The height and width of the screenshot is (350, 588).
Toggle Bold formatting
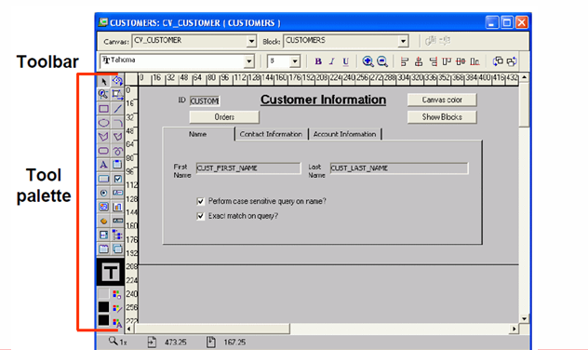tap(318, 61)
